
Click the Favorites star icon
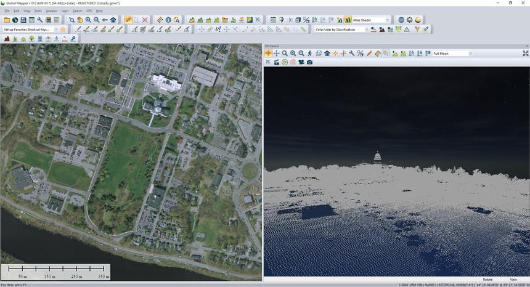pyautogui.click(x=63, y=29)
